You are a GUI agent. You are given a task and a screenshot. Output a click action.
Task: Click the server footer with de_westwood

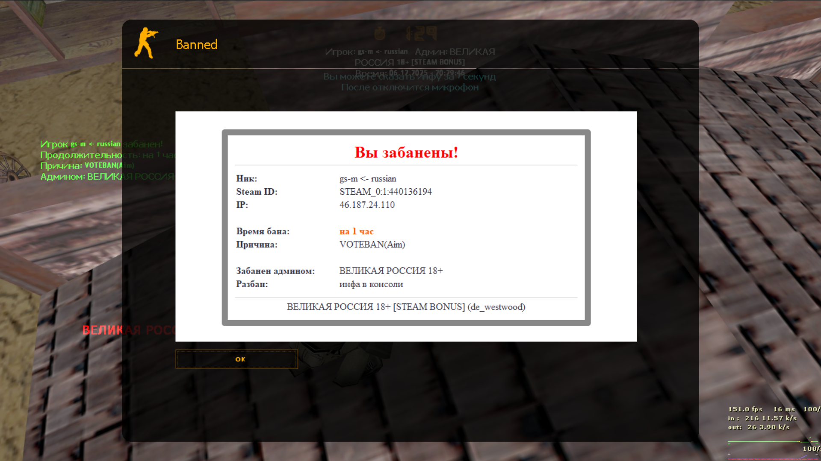click(x=406, y=307)
